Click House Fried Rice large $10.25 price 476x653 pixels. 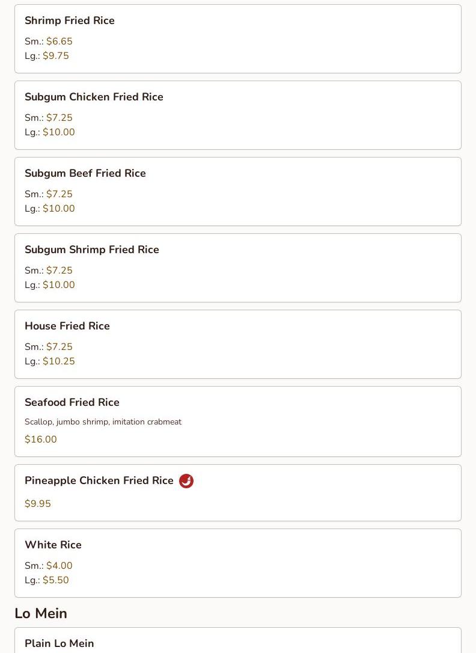coord(59,361)
